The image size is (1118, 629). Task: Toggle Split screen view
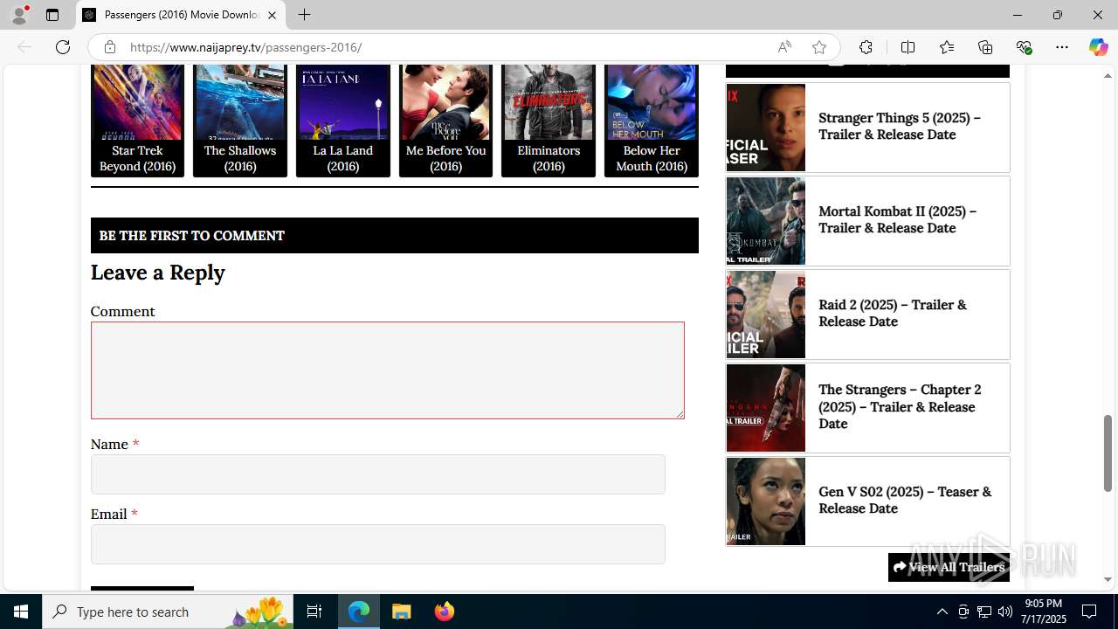tap(908, 47)
